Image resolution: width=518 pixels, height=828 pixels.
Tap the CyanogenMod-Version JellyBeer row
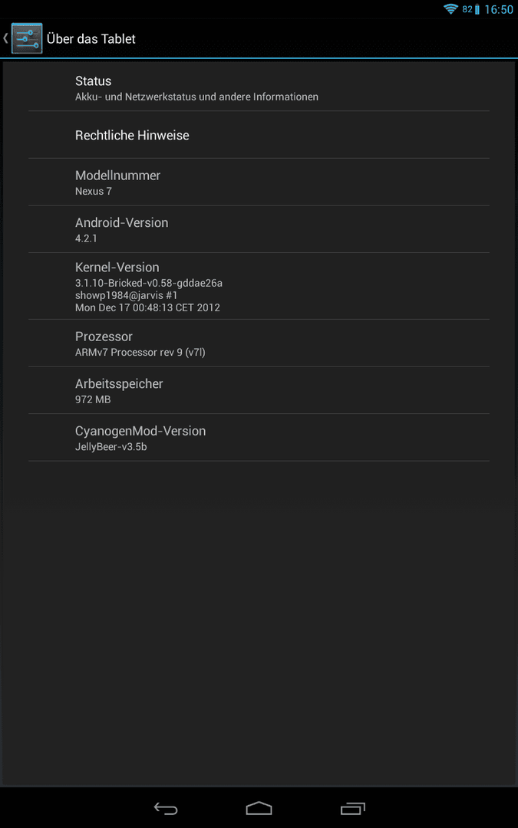[x=259, y=438]
